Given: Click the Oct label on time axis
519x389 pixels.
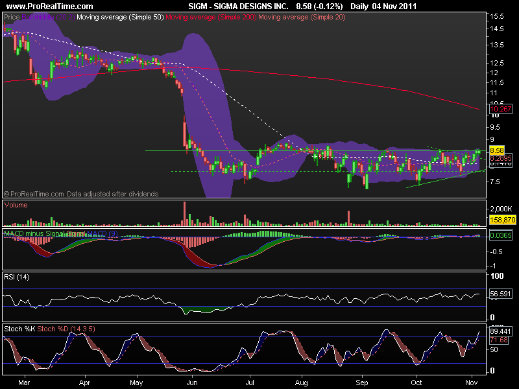Looking at the screenshot, I should 416,383.
